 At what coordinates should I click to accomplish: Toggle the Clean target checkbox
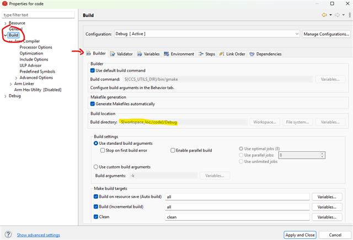coord(95,217)
